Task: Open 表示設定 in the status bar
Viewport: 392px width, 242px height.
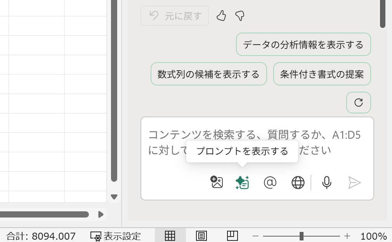Action: pos(115,236)
